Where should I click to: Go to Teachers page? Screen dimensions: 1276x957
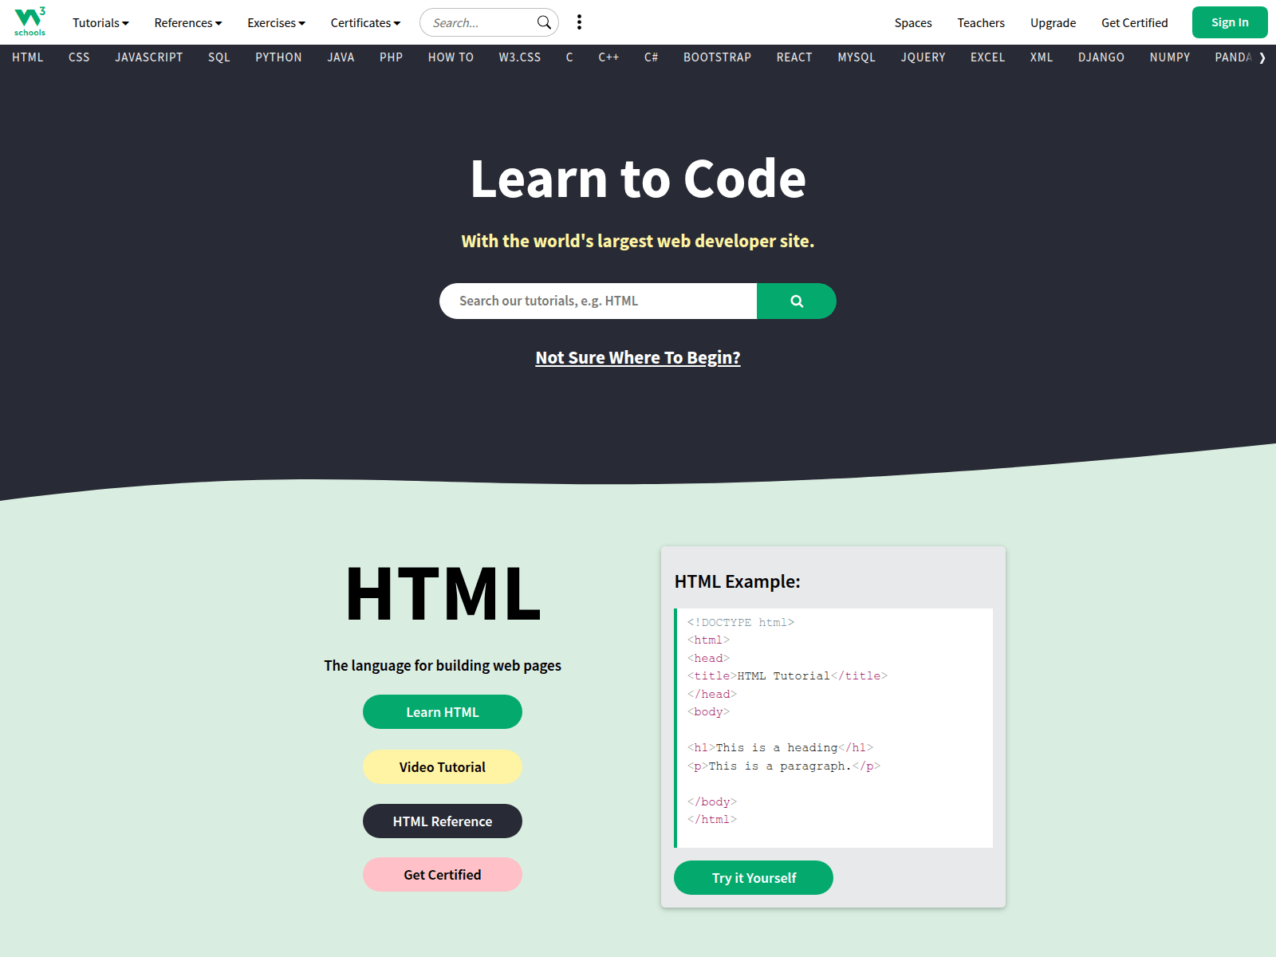(981, 23)
